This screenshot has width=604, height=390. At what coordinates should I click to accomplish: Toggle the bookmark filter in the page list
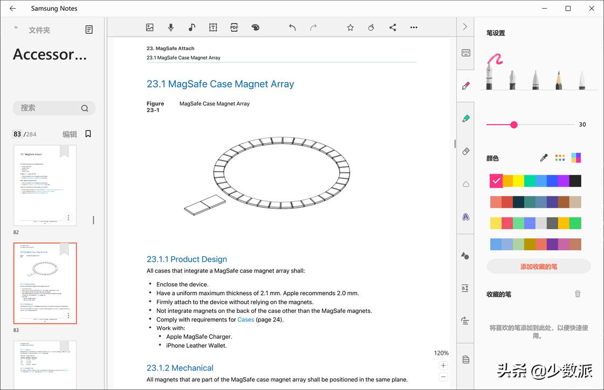click(88, 134)
